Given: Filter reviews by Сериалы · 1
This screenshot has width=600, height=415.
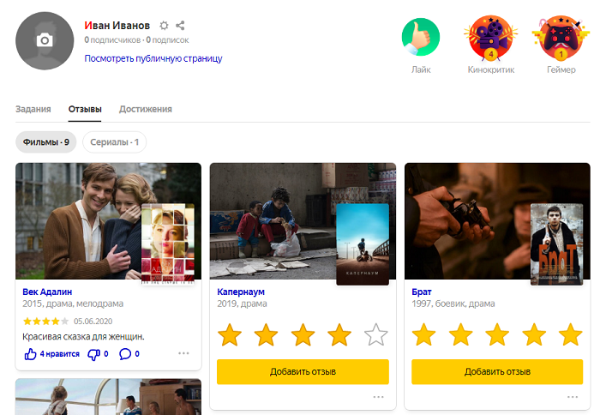Looking at the screenshot, I should click(114, 142).
